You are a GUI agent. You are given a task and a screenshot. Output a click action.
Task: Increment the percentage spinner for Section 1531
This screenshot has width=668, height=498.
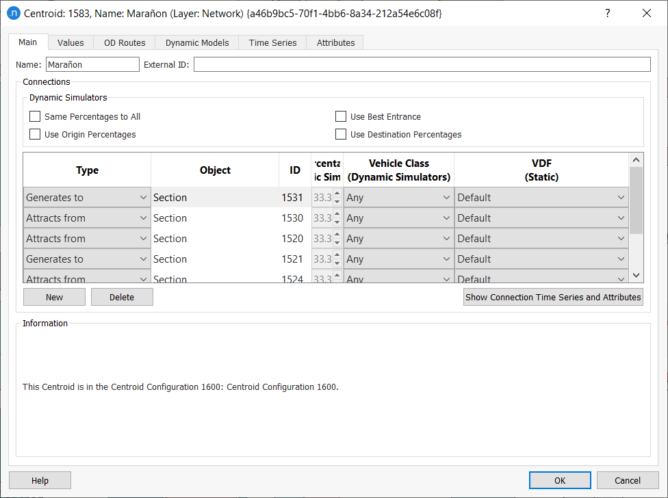336,194
